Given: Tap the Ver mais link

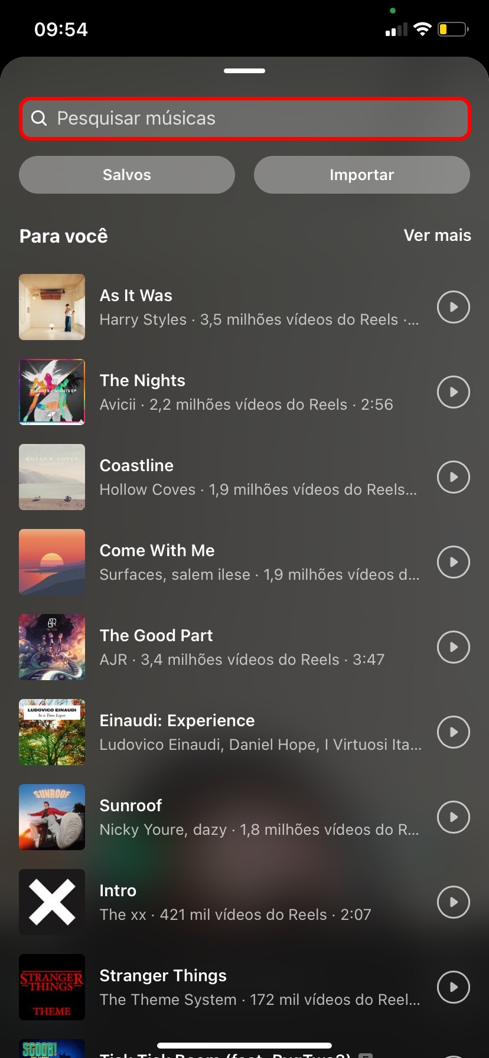Looking at the screenshot, I should pos(437,236).
